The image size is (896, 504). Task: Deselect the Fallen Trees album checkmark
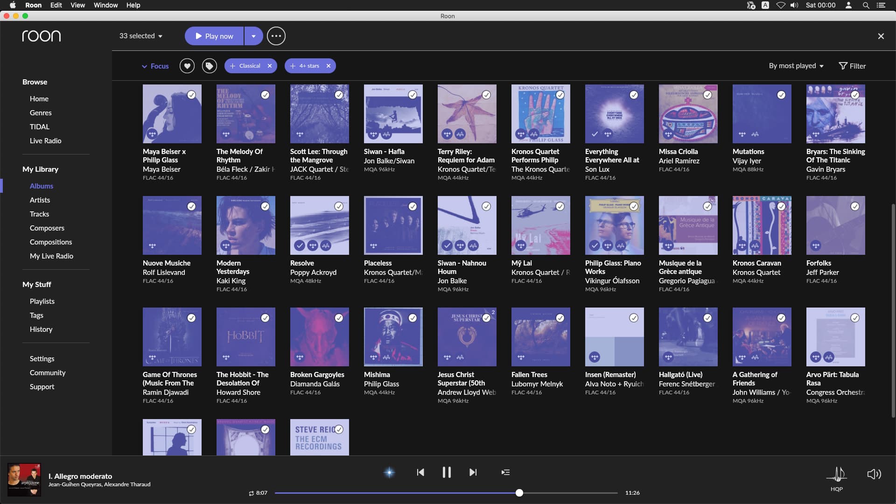pyautogui.click(x=560, y=318)
